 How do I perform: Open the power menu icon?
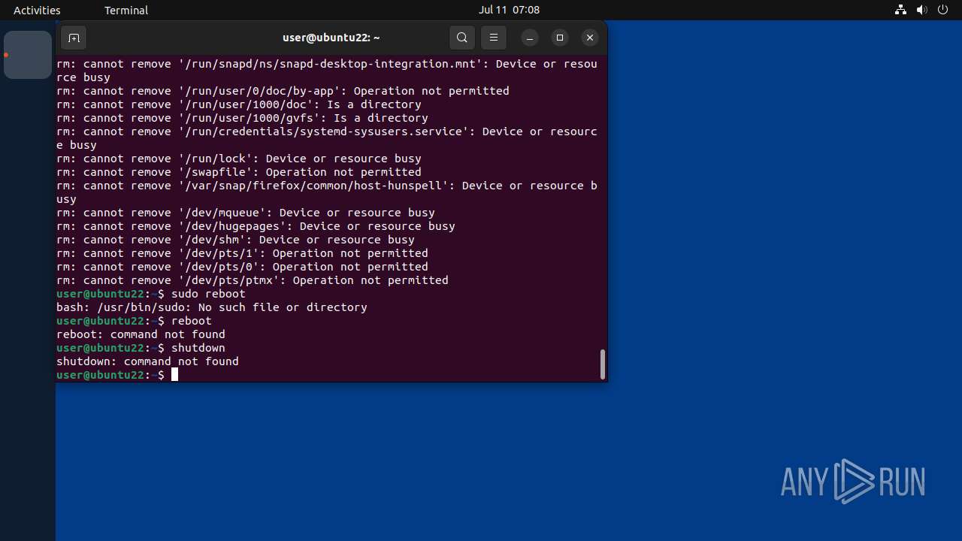coord(943,10)
